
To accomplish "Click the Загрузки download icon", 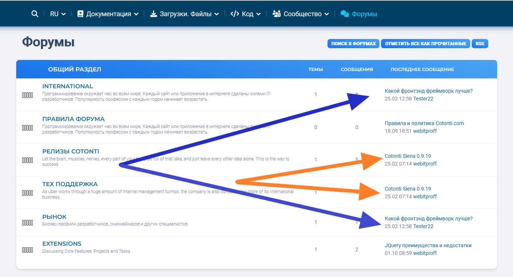I will pyautogui.click(x=153, y=14).
